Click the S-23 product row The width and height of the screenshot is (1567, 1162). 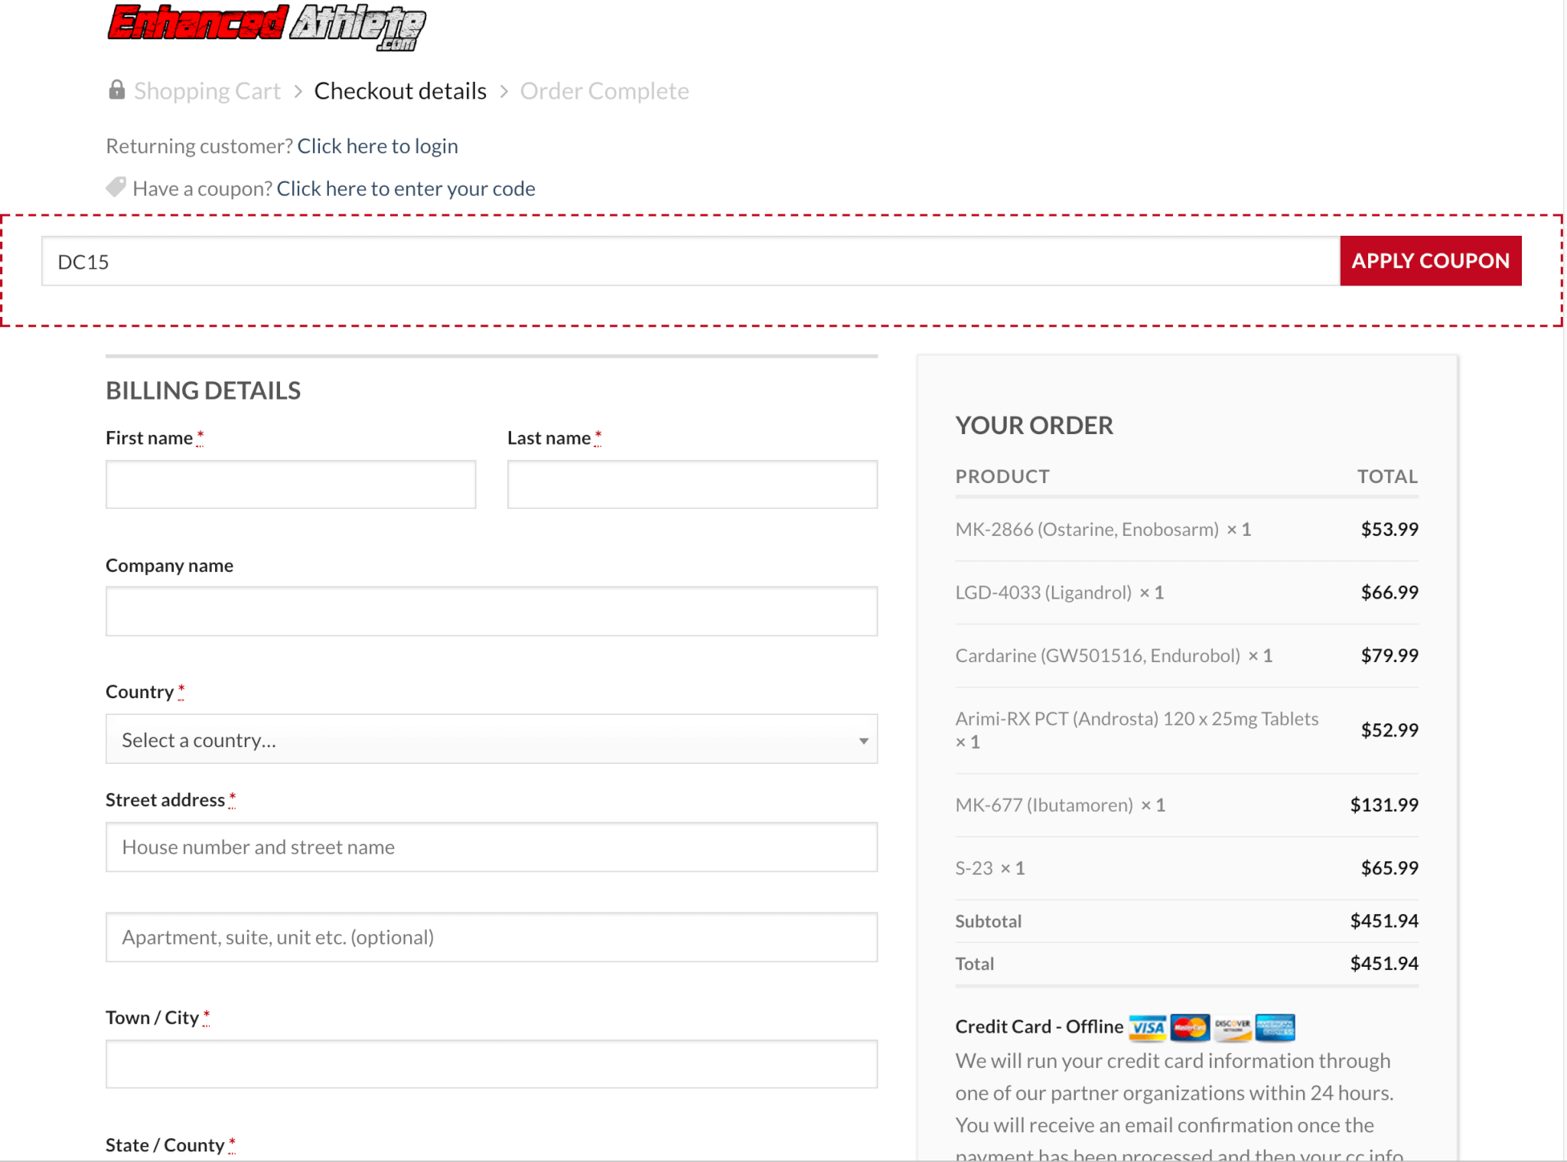pyautogui.click(x=1187, y=868)
